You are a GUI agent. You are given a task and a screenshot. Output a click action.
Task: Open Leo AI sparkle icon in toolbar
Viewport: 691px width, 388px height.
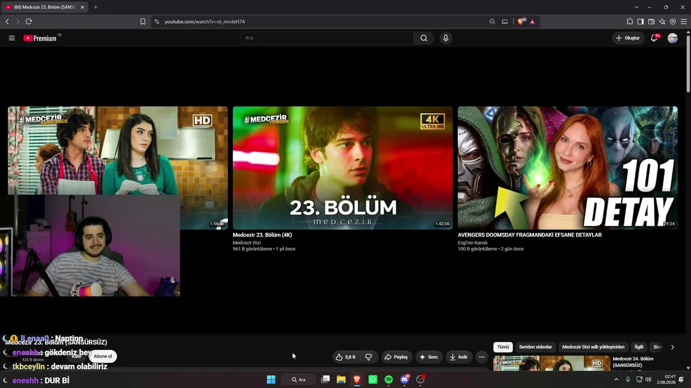click(x=662, y=22)
